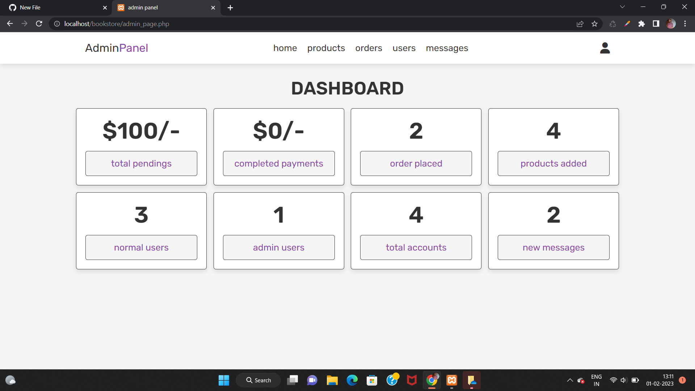The height and width of the screenshot is (391, 695).
Task: Open the products page from the navbar
Action: (x=326, y=48)
